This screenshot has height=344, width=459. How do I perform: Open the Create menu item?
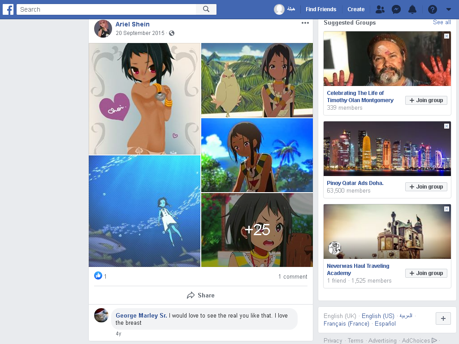pyautogui.click(x=356, y=9)
